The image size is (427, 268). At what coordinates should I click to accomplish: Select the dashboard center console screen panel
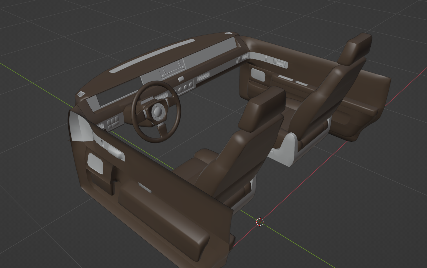point(172,68)
